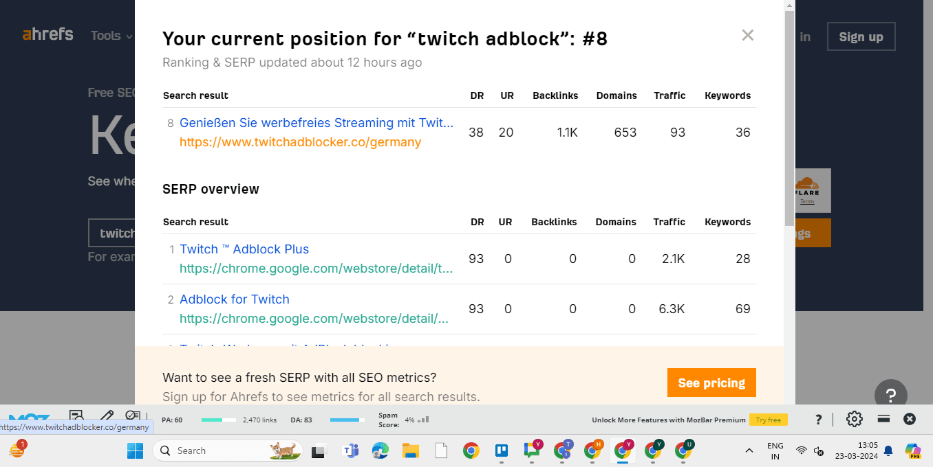Screen dimensions: 933x467
Task: Open the Adblock for Twitch result
Action: tap(235, 299)
